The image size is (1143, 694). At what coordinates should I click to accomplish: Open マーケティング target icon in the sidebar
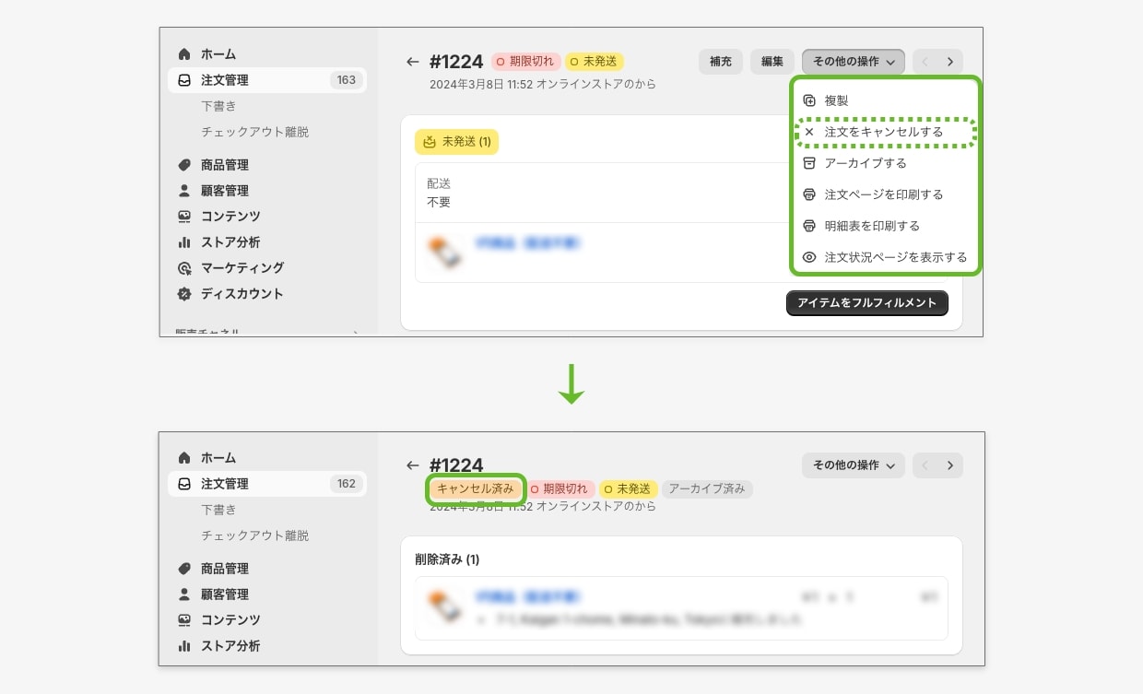coord(184,268)
